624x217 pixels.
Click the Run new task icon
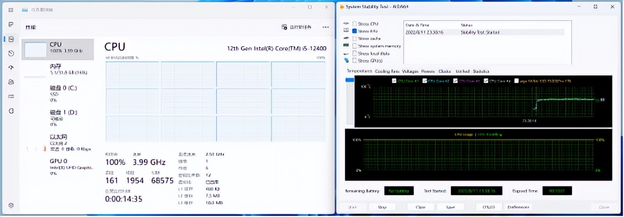pos(285,27)
